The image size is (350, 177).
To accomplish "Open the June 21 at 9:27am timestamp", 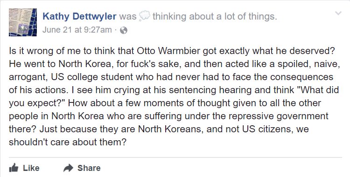I will pyautogui.click(x=77, y=30).
